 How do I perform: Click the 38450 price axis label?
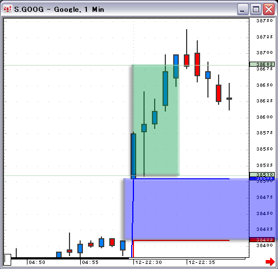[x=265, y=214]
